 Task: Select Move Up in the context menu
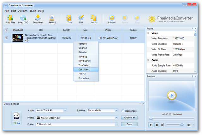coord(86,57)
